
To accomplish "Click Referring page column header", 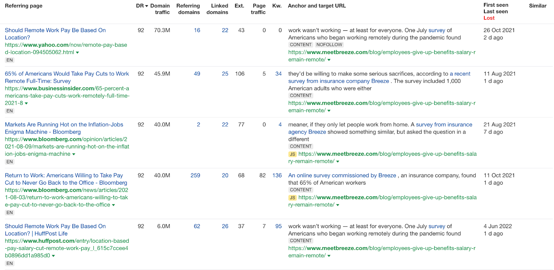I will [24, 6].
